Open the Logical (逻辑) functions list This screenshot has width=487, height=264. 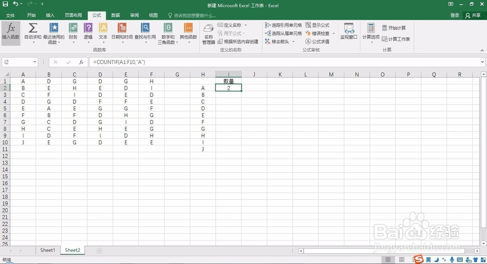click(x=88, y=33)
